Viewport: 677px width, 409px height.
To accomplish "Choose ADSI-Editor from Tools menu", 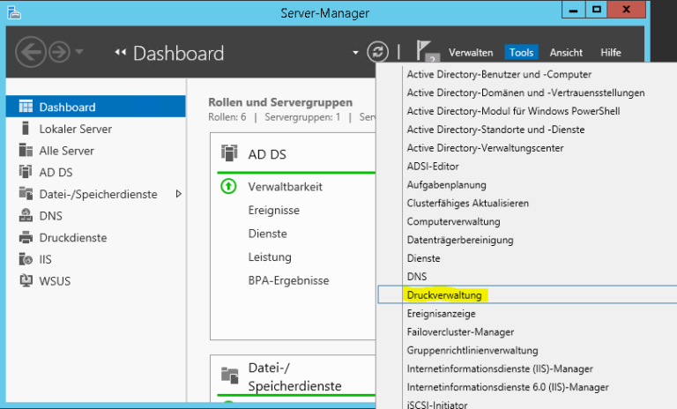I will pyautogui.click(x=433, y=167).
